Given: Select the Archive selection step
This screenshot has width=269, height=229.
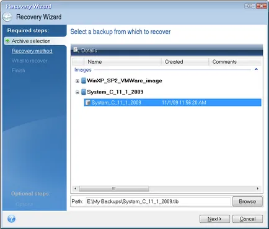Looking at the screenshot, I should pos(31,41).
